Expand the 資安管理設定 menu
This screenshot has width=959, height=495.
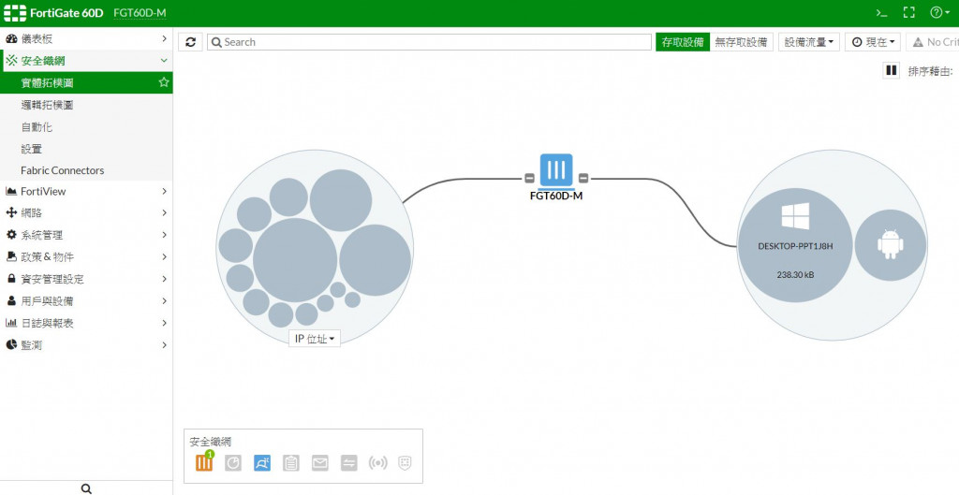point(86,279)
